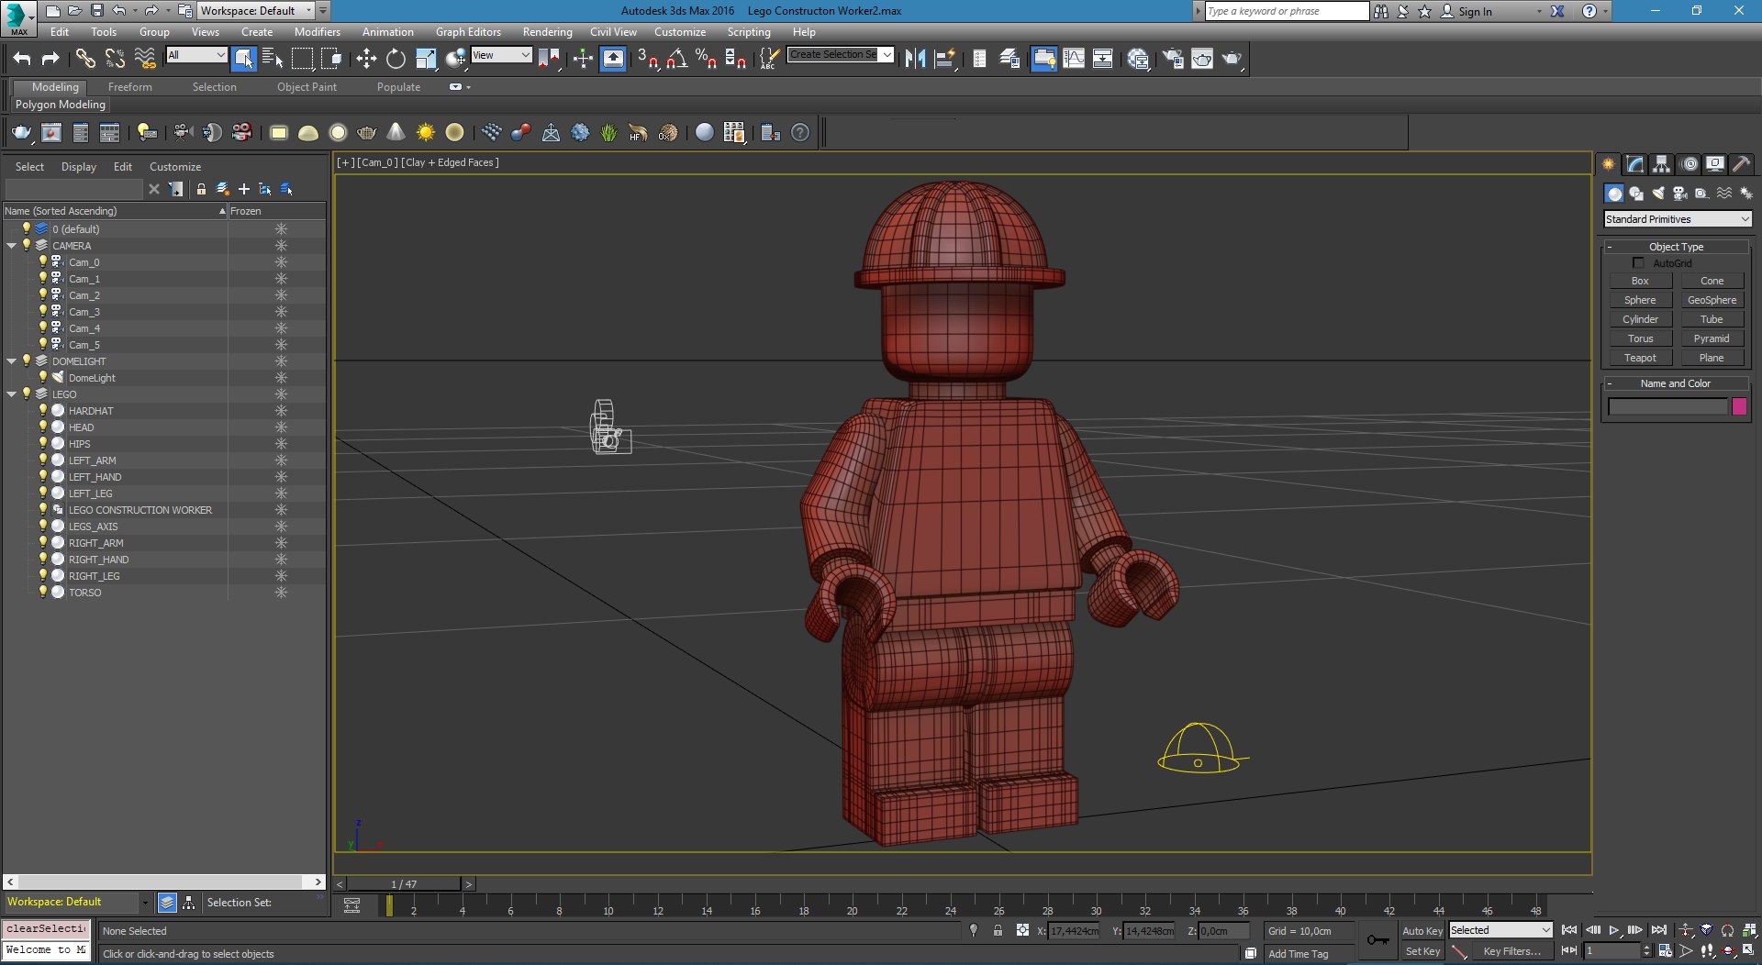1762x965 pixels.
Task: Open the Display command panel tab
Action: click(x=1715, y=164)
